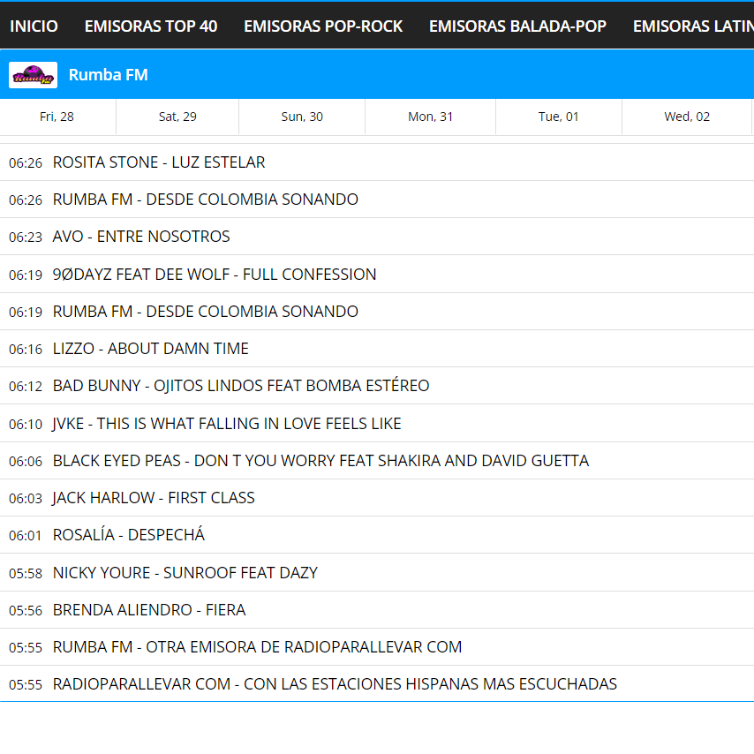Open EMISORAS POP-ROCK menu
This screenshot has width=754, height=754.
(323, 26)
